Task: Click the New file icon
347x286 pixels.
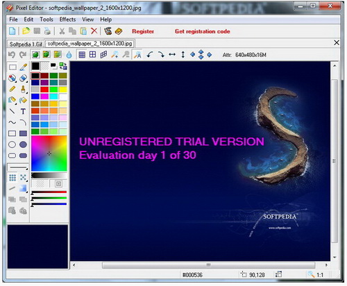Action: 12,31
